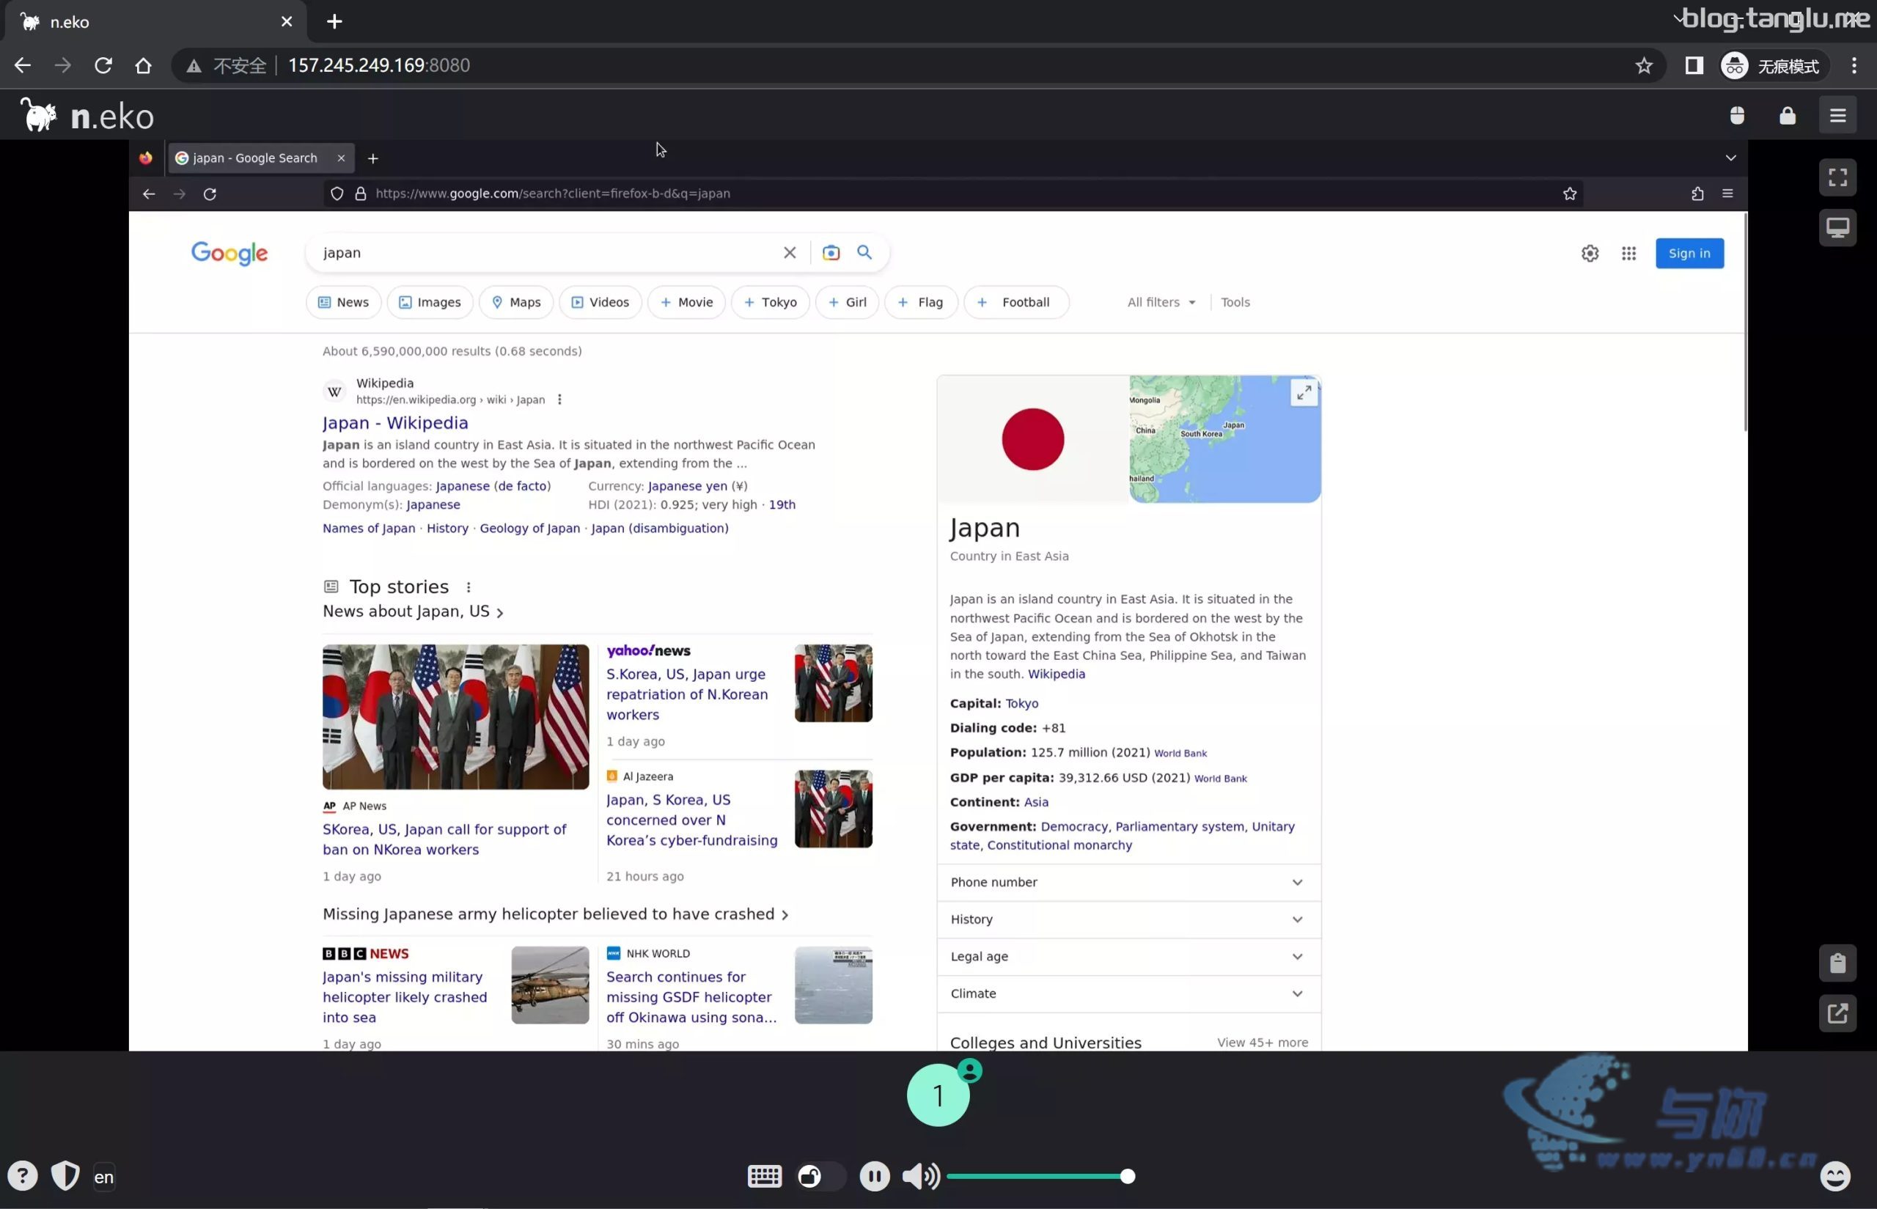Expand the Phone number section
The height and width of the screenshot is (1209, 1877).
(x=1128, y=883)
